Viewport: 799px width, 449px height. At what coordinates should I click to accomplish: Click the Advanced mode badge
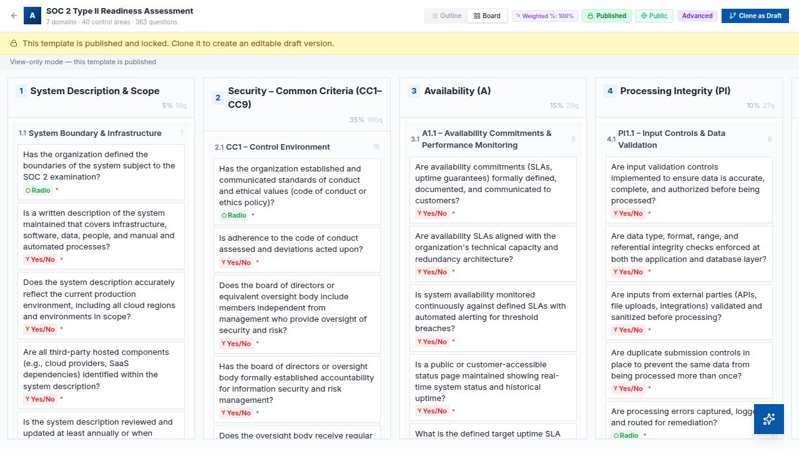697,16
